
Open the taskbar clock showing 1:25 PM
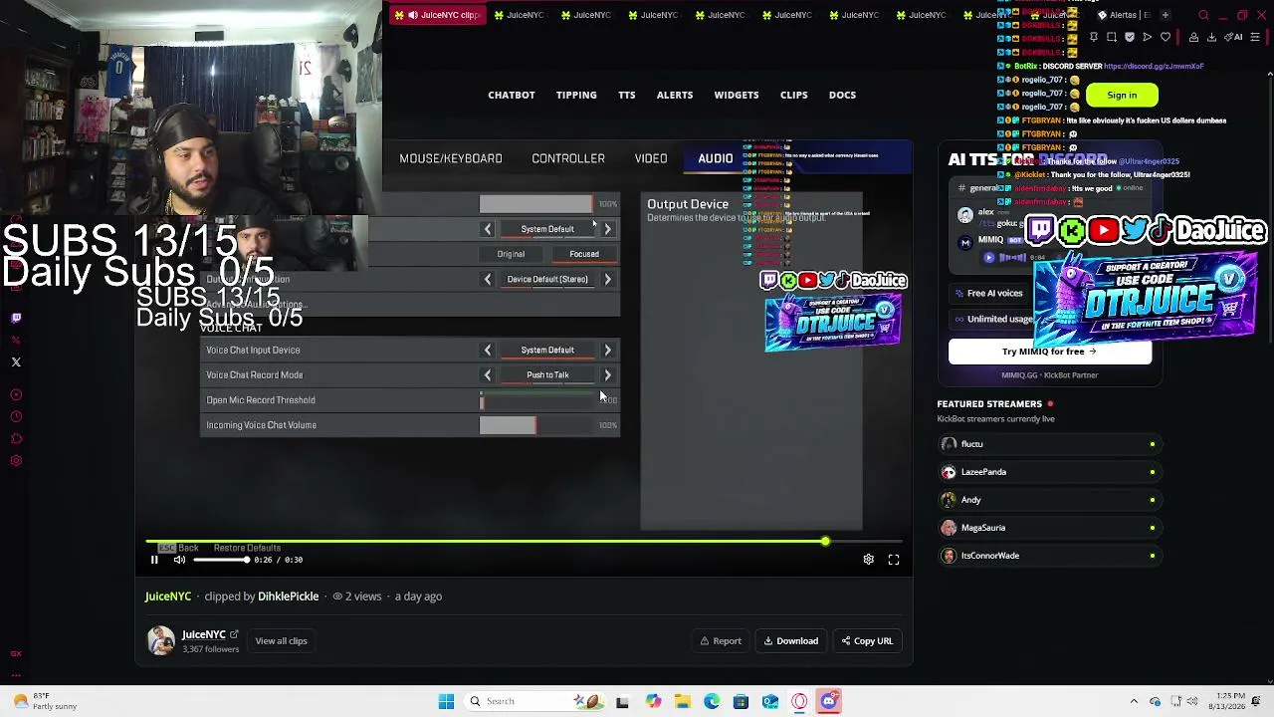pos(1229,701)
